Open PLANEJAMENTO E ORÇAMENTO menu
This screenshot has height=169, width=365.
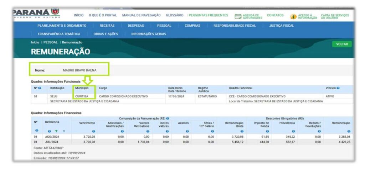pyautogui.click(x=62, y=26)
